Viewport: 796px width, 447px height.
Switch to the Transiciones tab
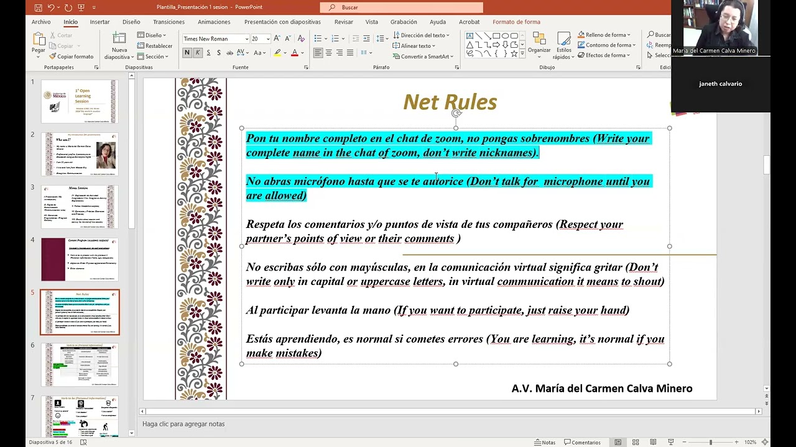169,22
